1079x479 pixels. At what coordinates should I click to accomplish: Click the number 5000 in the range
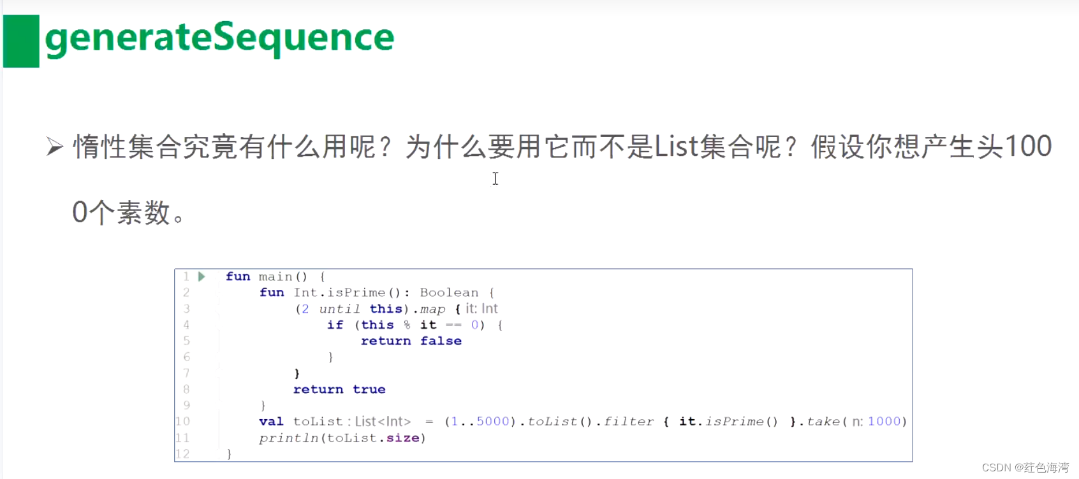click(x=493, y=421)
